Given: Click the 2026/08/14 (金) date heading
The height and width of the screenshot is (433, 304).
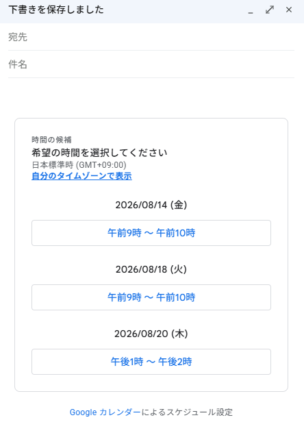Looking at the screenshot, I should [x=151, y=205].
